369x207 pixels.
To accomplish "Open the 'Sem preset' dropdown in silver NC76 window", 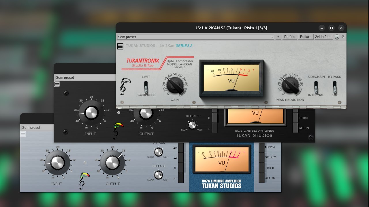I will click(38, 127).
